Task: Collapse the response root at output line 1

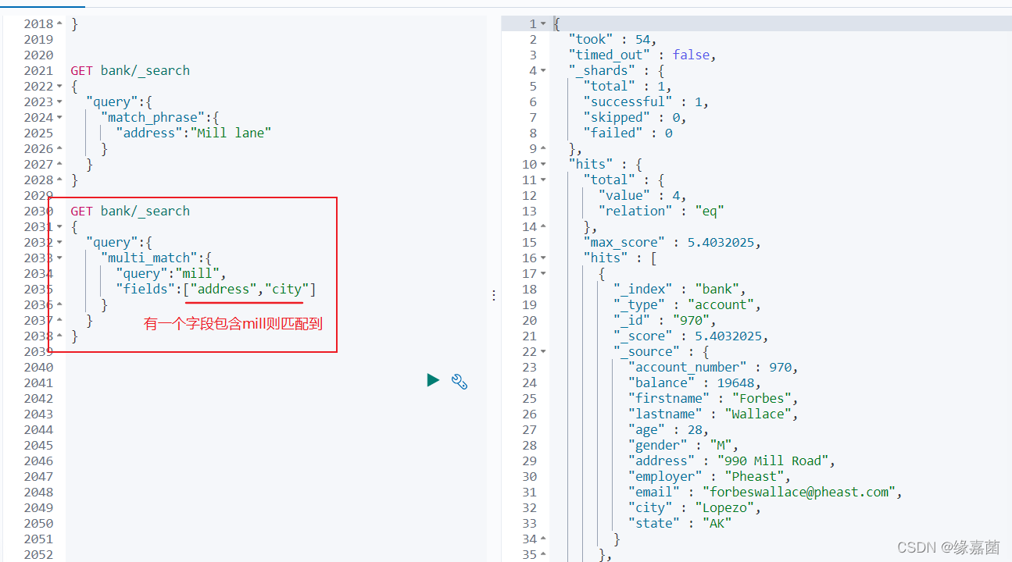Action: tap(544, 23)
